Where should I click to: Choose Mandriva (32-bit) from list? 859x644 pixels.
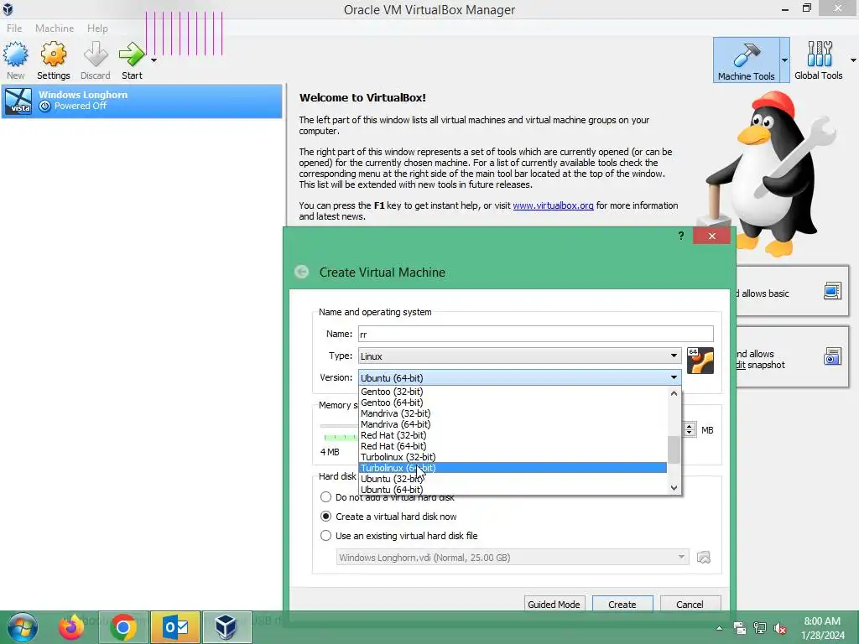[x=513, y=413]
